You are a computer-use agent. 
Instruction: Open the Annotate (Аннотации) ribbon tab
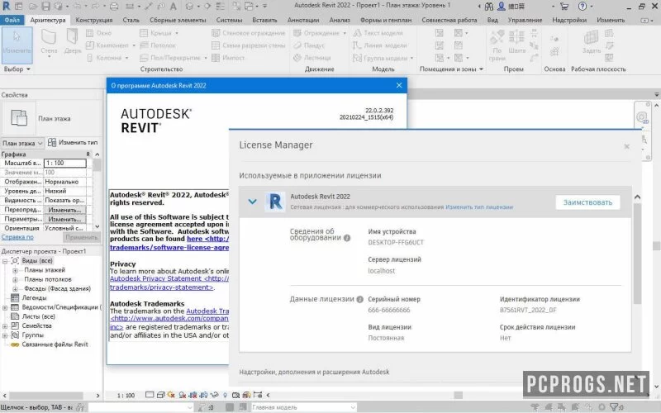tap(303, 20)
